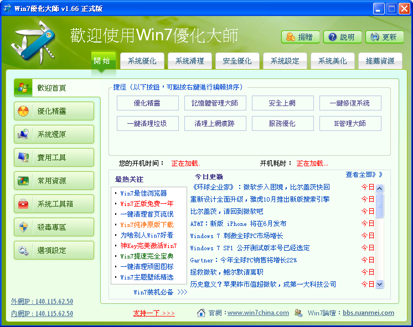The width and height of the screenshot is (413, 327).
Task: Open the 系統美化 tab
Action: pos(332,61)
